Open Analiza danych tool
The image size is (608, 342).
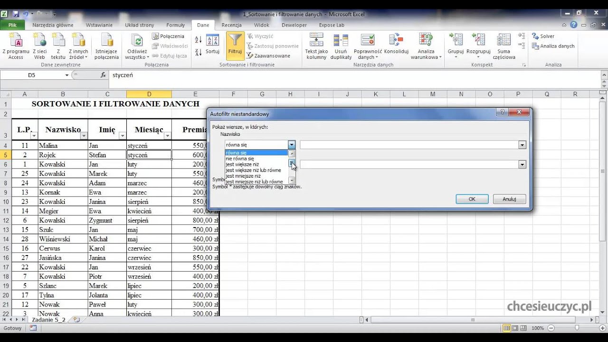pos(553,46)
